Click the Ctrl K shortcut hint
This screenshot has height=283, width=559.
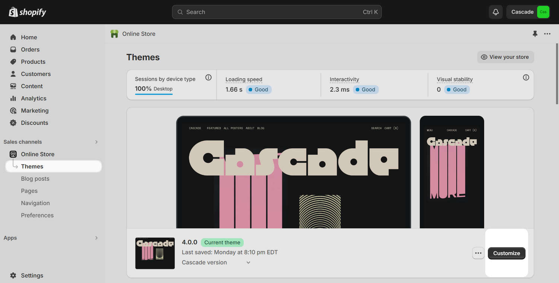click(x=370, y=12)
